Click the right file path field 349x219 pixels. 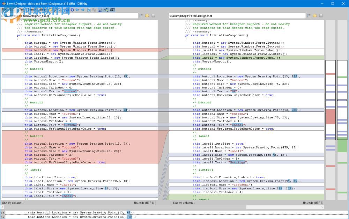237,16
